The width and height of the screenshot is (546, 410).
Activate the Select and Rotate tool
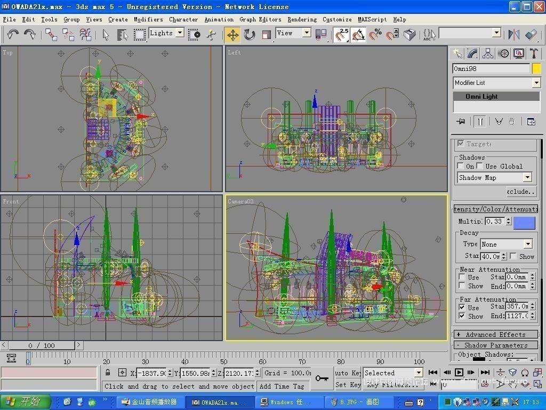point(250,35)
